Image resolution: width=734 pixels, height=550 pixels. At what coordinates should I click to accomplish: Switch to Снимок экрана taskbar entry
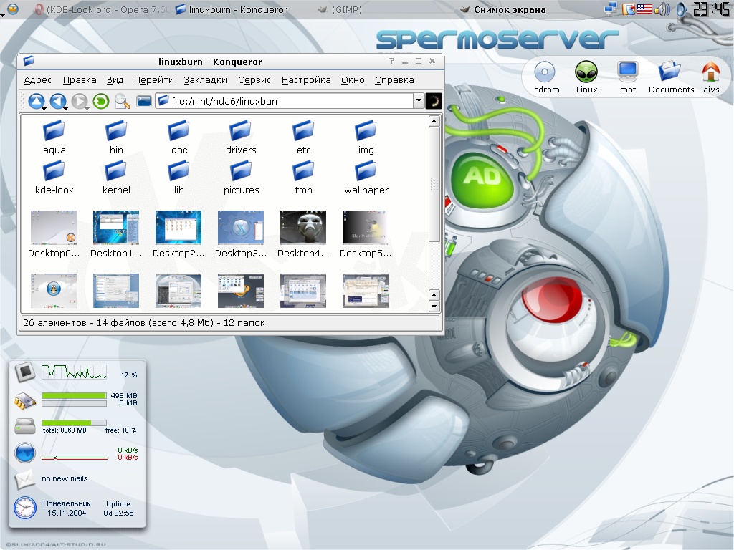[x=503, y=9]
